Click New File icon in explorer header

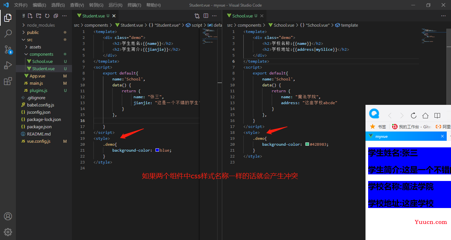click(x=30, y=16)
